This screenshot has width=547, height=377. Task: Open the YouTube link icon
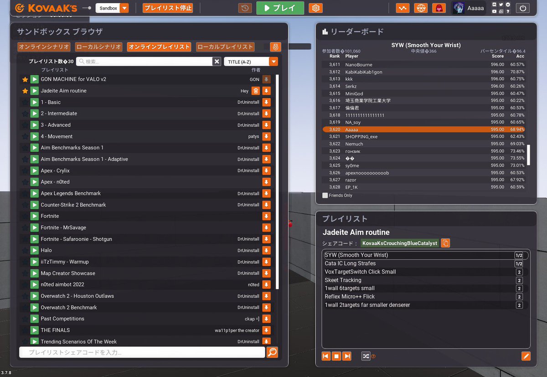pos(495,11)
